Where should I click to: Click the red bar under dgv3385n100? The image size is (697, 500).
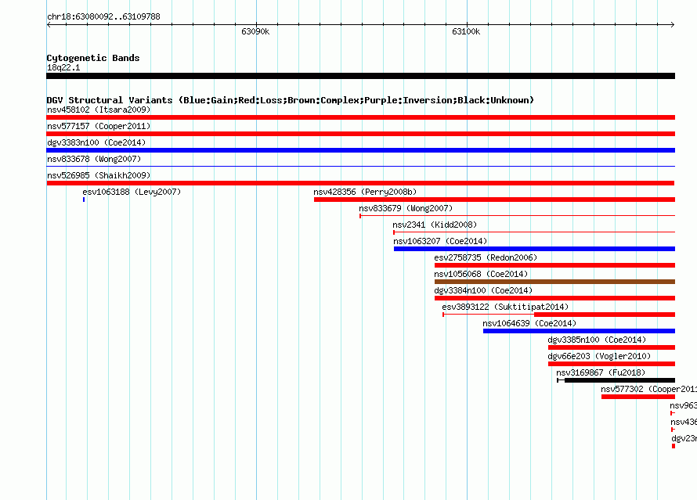(x=612, y=347)
